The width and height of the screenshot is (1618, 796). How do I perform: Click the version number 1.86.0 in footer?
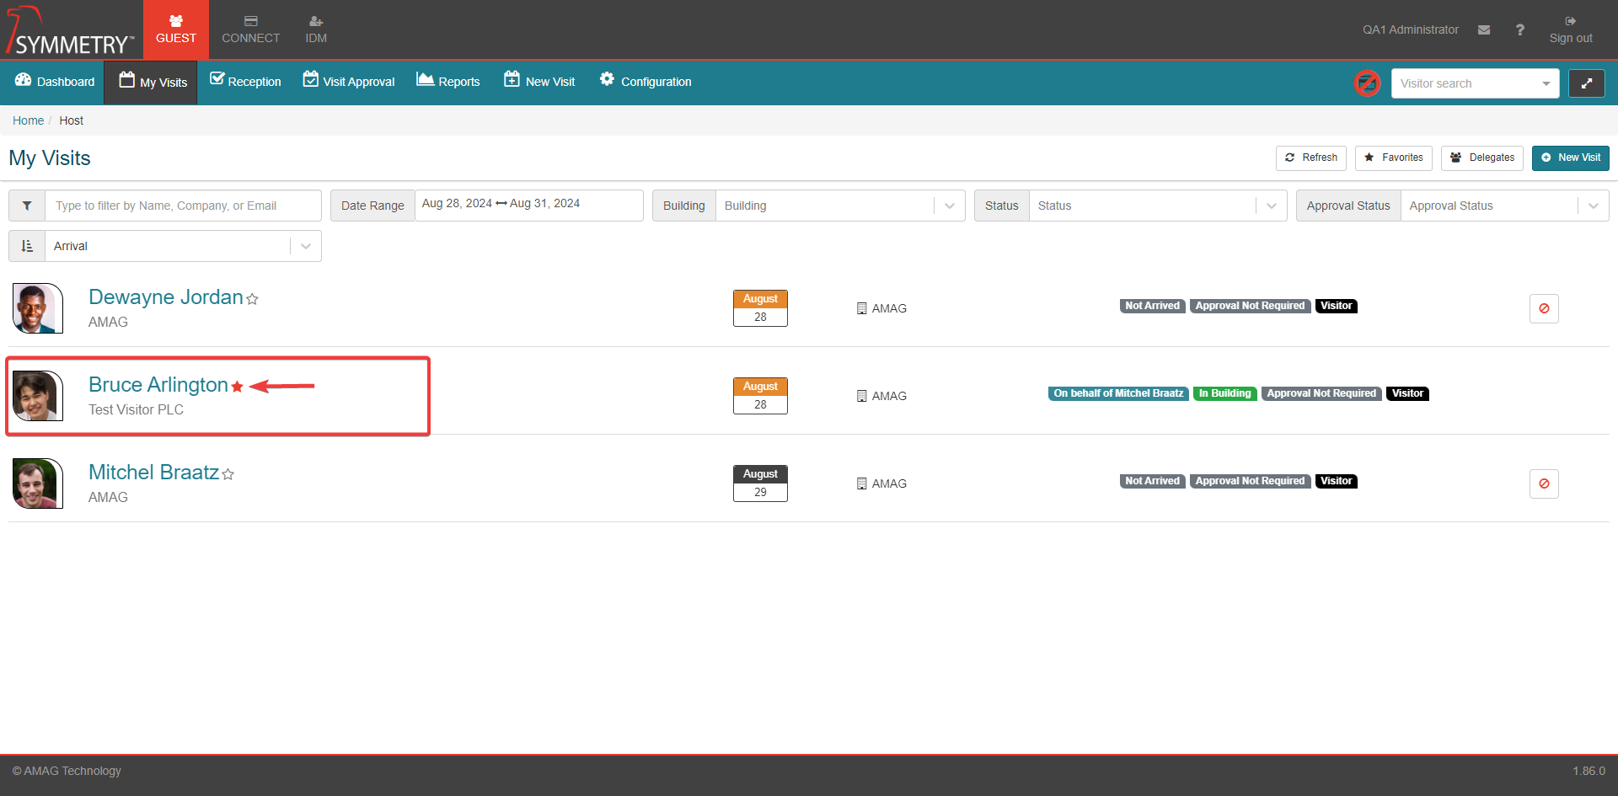(1589, 771)
